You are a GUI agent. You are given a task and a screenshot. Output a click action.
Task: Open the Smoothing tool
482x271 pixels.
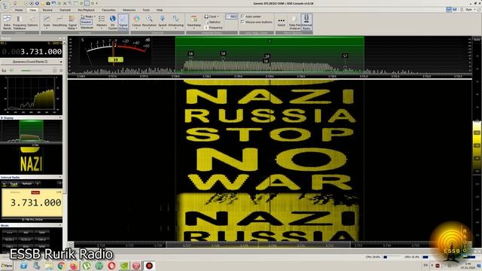click(59, 21)
